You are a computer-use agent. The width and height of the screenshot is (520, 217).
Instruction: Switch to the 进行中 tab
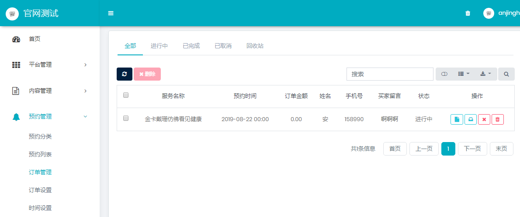(x=159, y=46)
